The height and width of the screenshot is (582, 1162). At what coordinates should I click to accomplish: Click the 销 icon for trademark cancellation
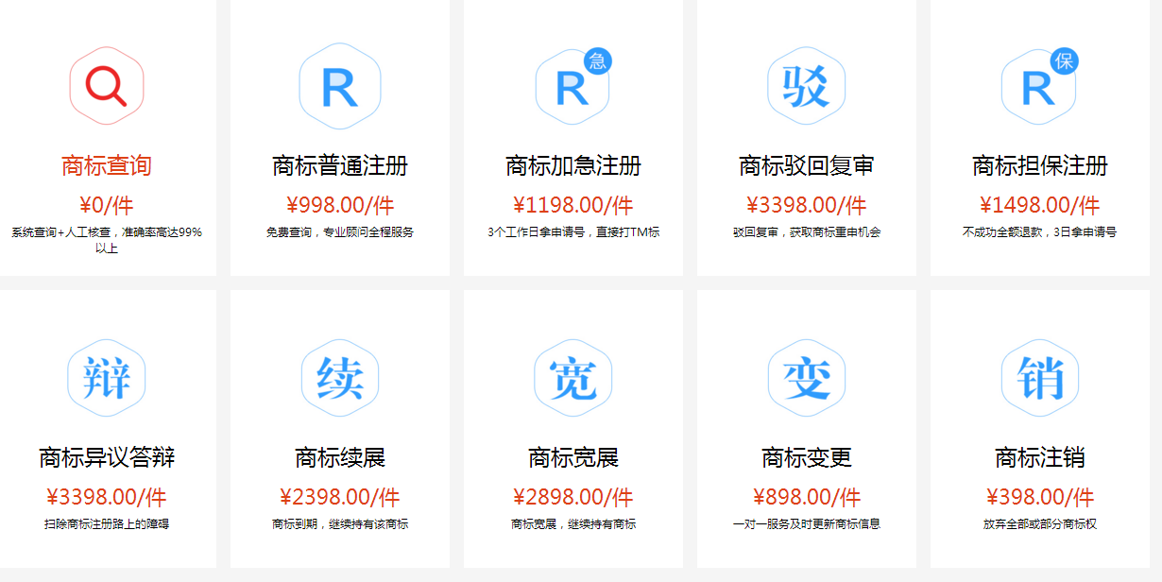(1037, 376)
